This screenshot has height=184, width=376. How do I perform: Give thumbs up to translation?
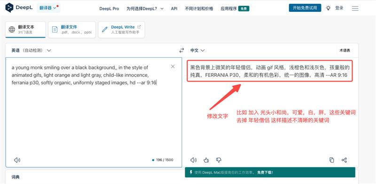point(206,160)
